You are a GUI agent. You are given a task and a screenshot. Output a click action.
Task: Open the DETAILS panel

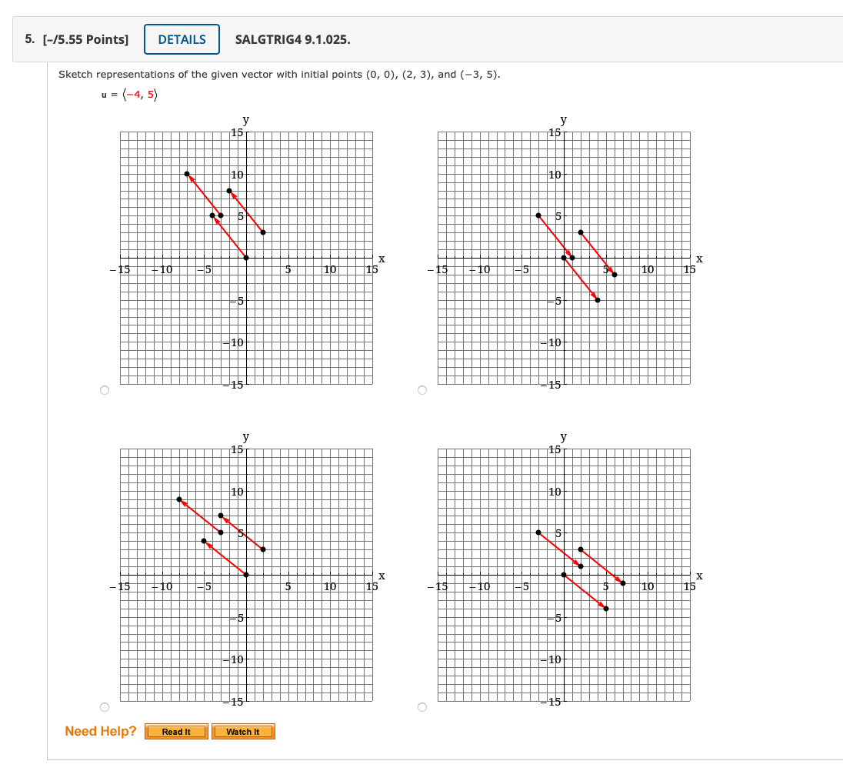tap(182, 38)
